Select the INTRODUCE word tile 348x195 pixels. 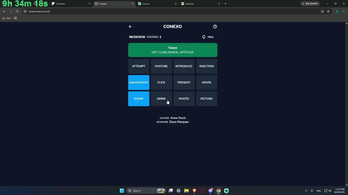pos(184,66)
